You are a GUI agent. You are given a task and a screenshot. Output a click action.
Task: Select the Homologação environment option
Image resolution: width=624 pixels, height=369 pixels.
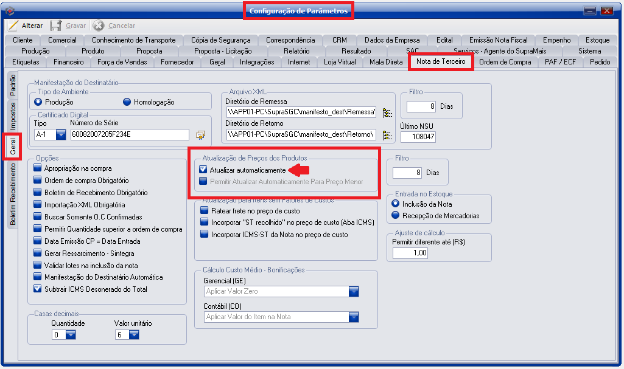pos(127,102)
